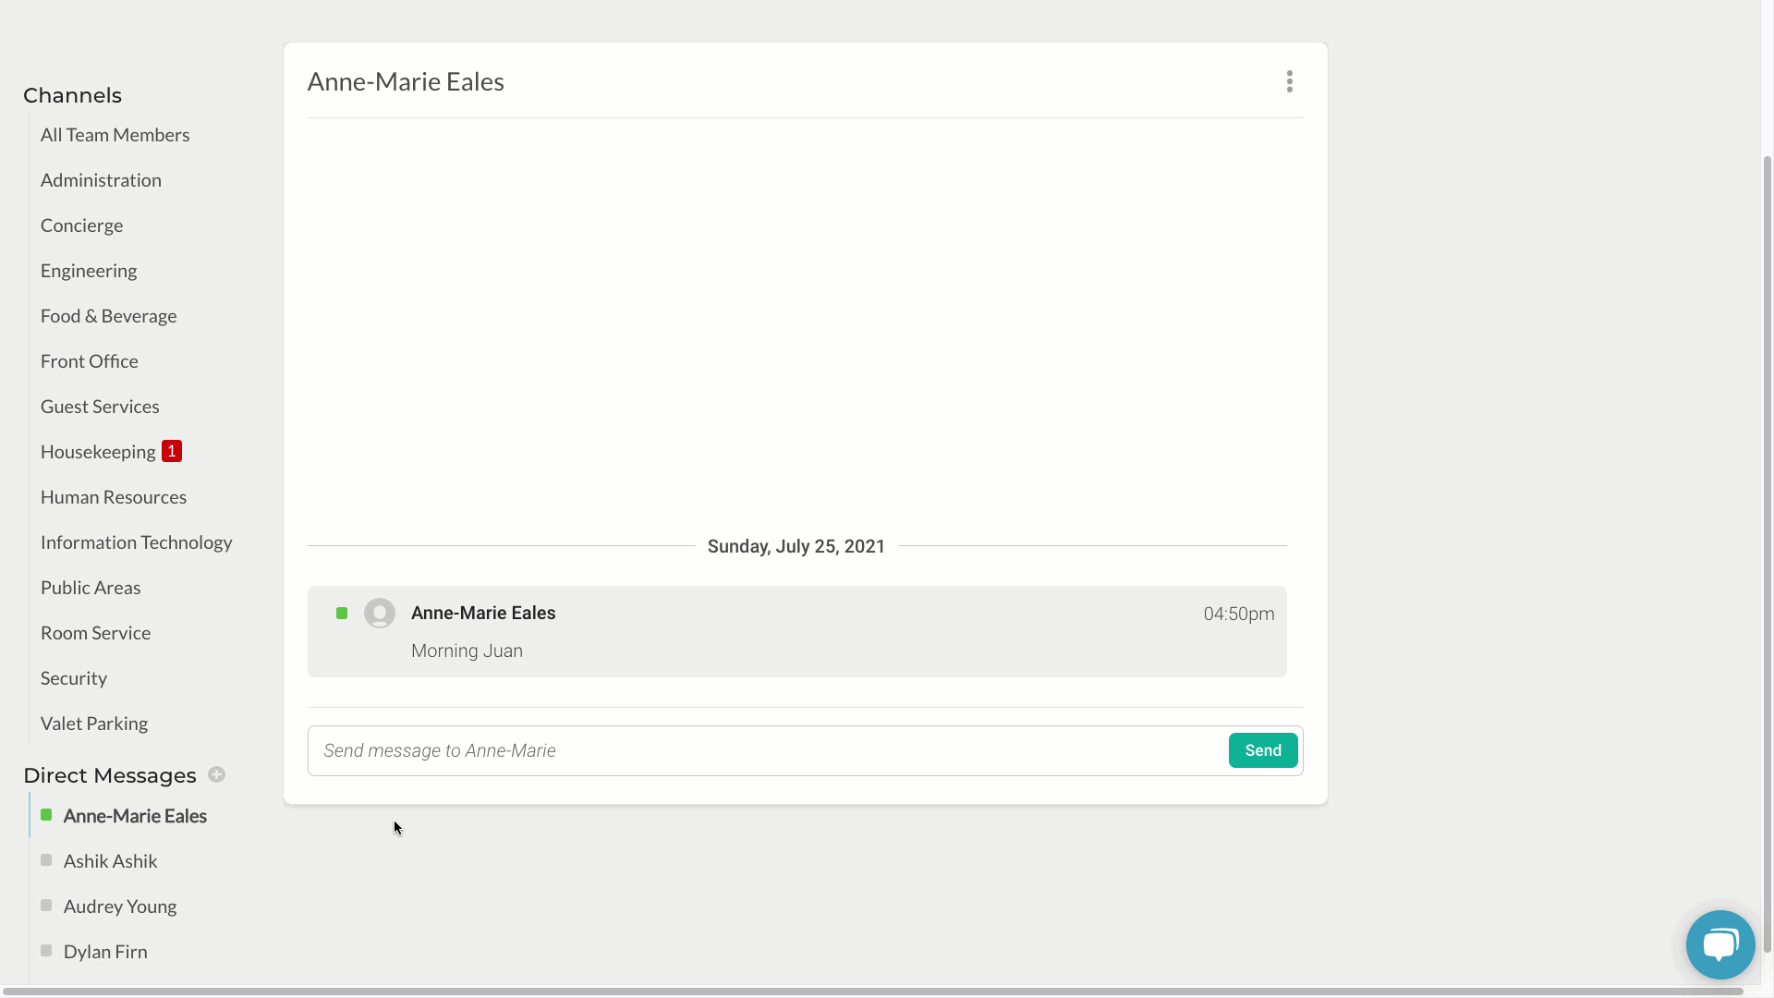
Task: Open the three-dot conversation options menu
Action: point(1289,81)
